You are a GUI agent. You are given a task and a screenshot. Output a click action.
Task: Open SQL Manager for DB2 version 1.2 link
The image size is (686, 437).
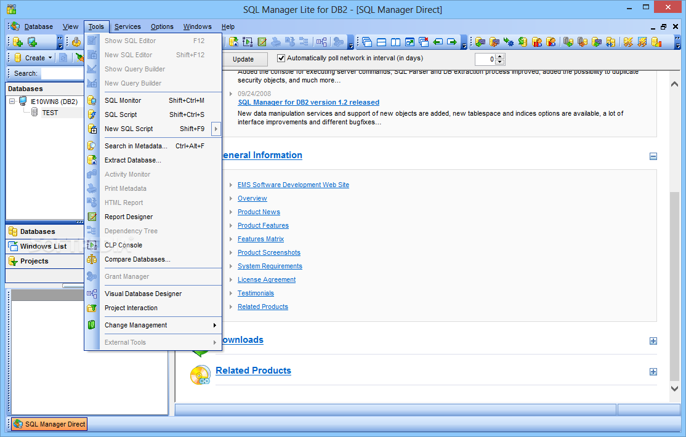tap(309, 102)
